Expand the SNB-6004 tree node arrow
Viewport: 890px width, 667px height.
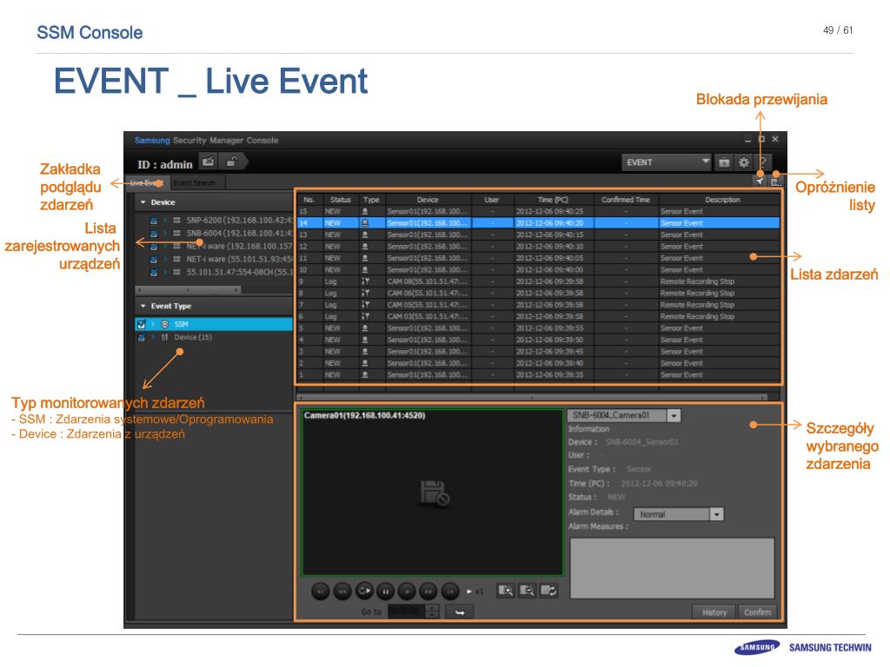coord(165,233)
